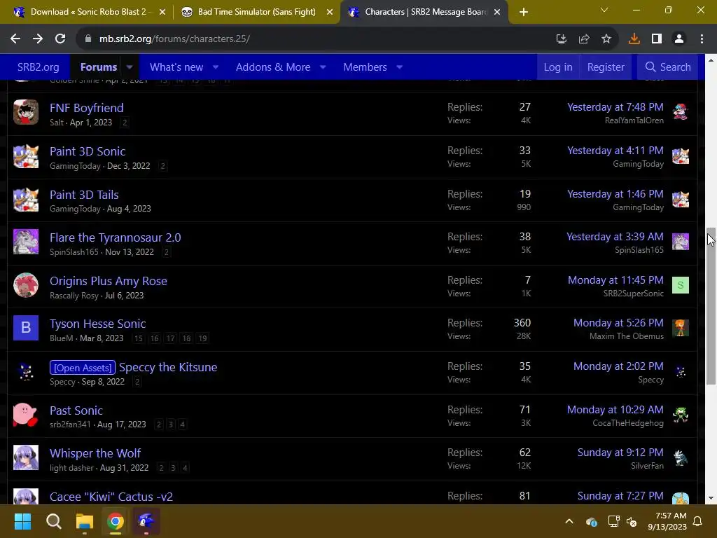Jump to page 19 of Tyson Hesse Sonic

click(202, 338)
